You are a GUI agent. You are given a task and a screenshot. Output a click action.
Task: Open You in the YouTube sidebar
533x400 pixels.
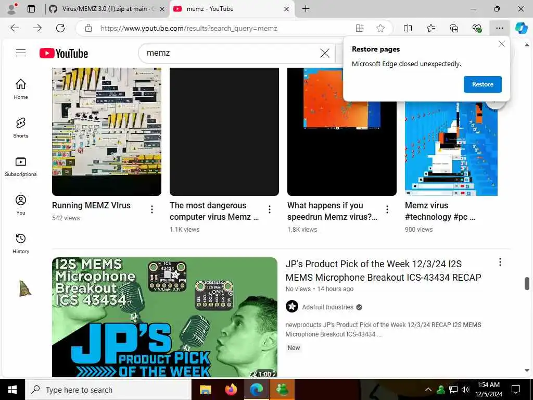coord(21,205)
